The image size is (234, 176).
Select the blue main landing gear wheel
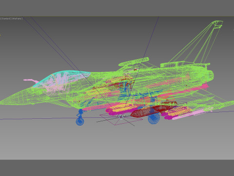pyautogui.click(x=154, y=118)
